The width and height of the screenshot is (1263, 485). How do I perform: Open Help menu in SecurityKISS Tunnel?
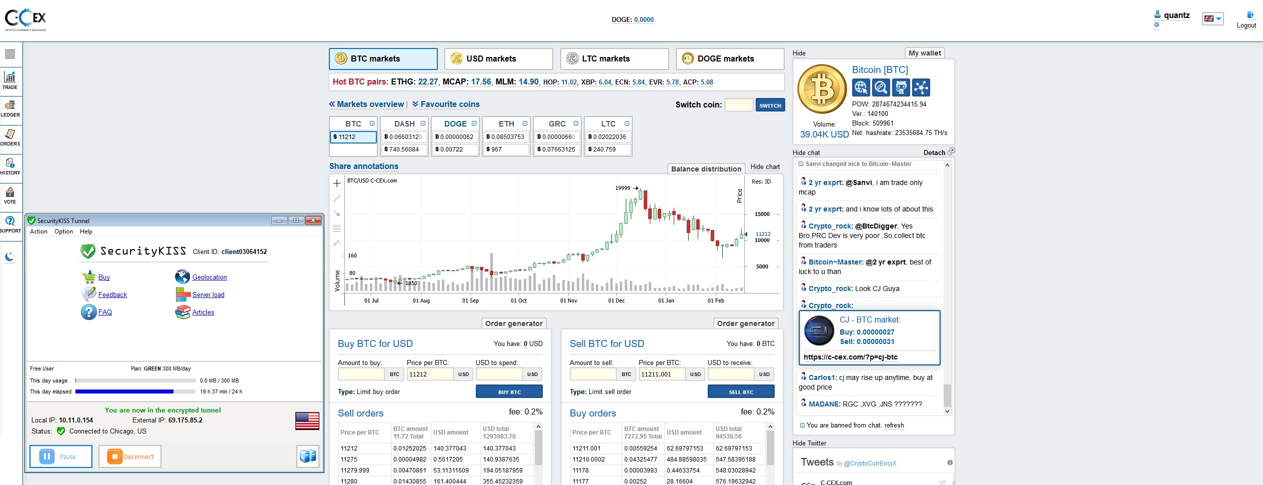[86, 231]
